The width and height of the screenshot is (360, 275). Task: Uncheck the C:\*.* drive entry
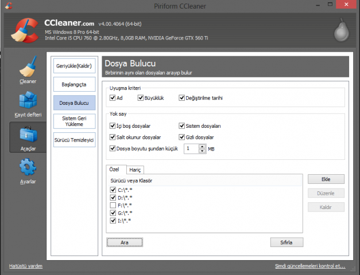113,190
